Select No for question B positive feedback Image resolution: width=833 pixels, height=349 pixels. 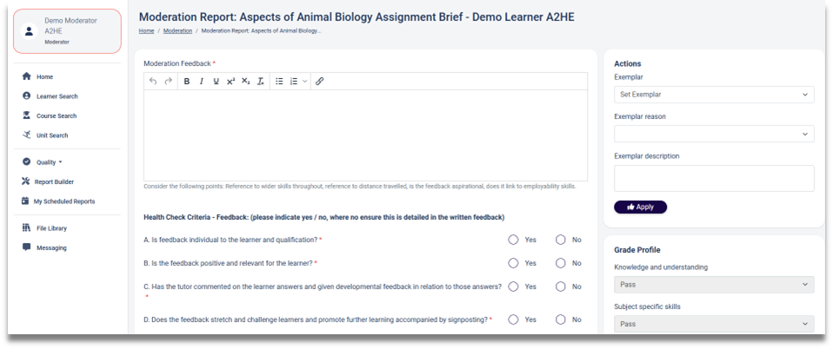point(561,263)
